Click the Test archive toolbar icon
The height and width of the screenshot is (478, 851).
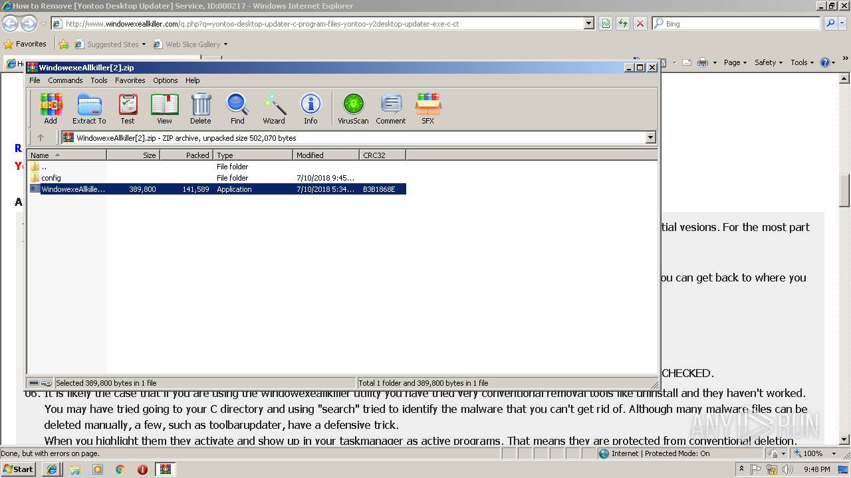tap(128, 108)
